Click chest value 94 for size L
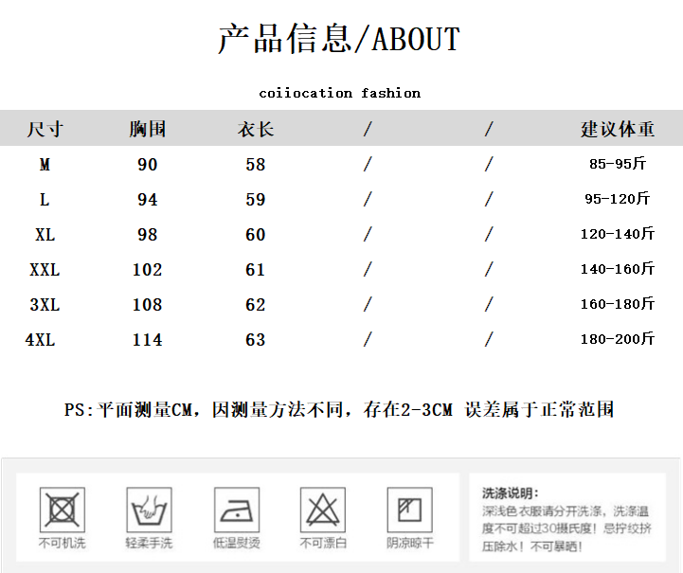 147,200
